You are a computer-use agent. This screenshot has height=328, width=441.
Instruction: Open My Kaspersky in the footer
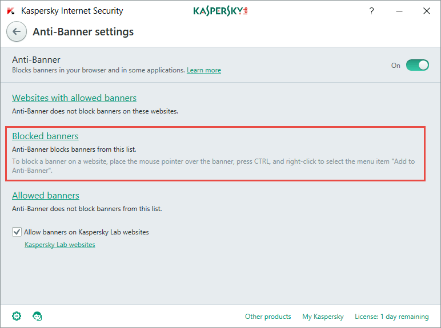[x=323, y=317]
